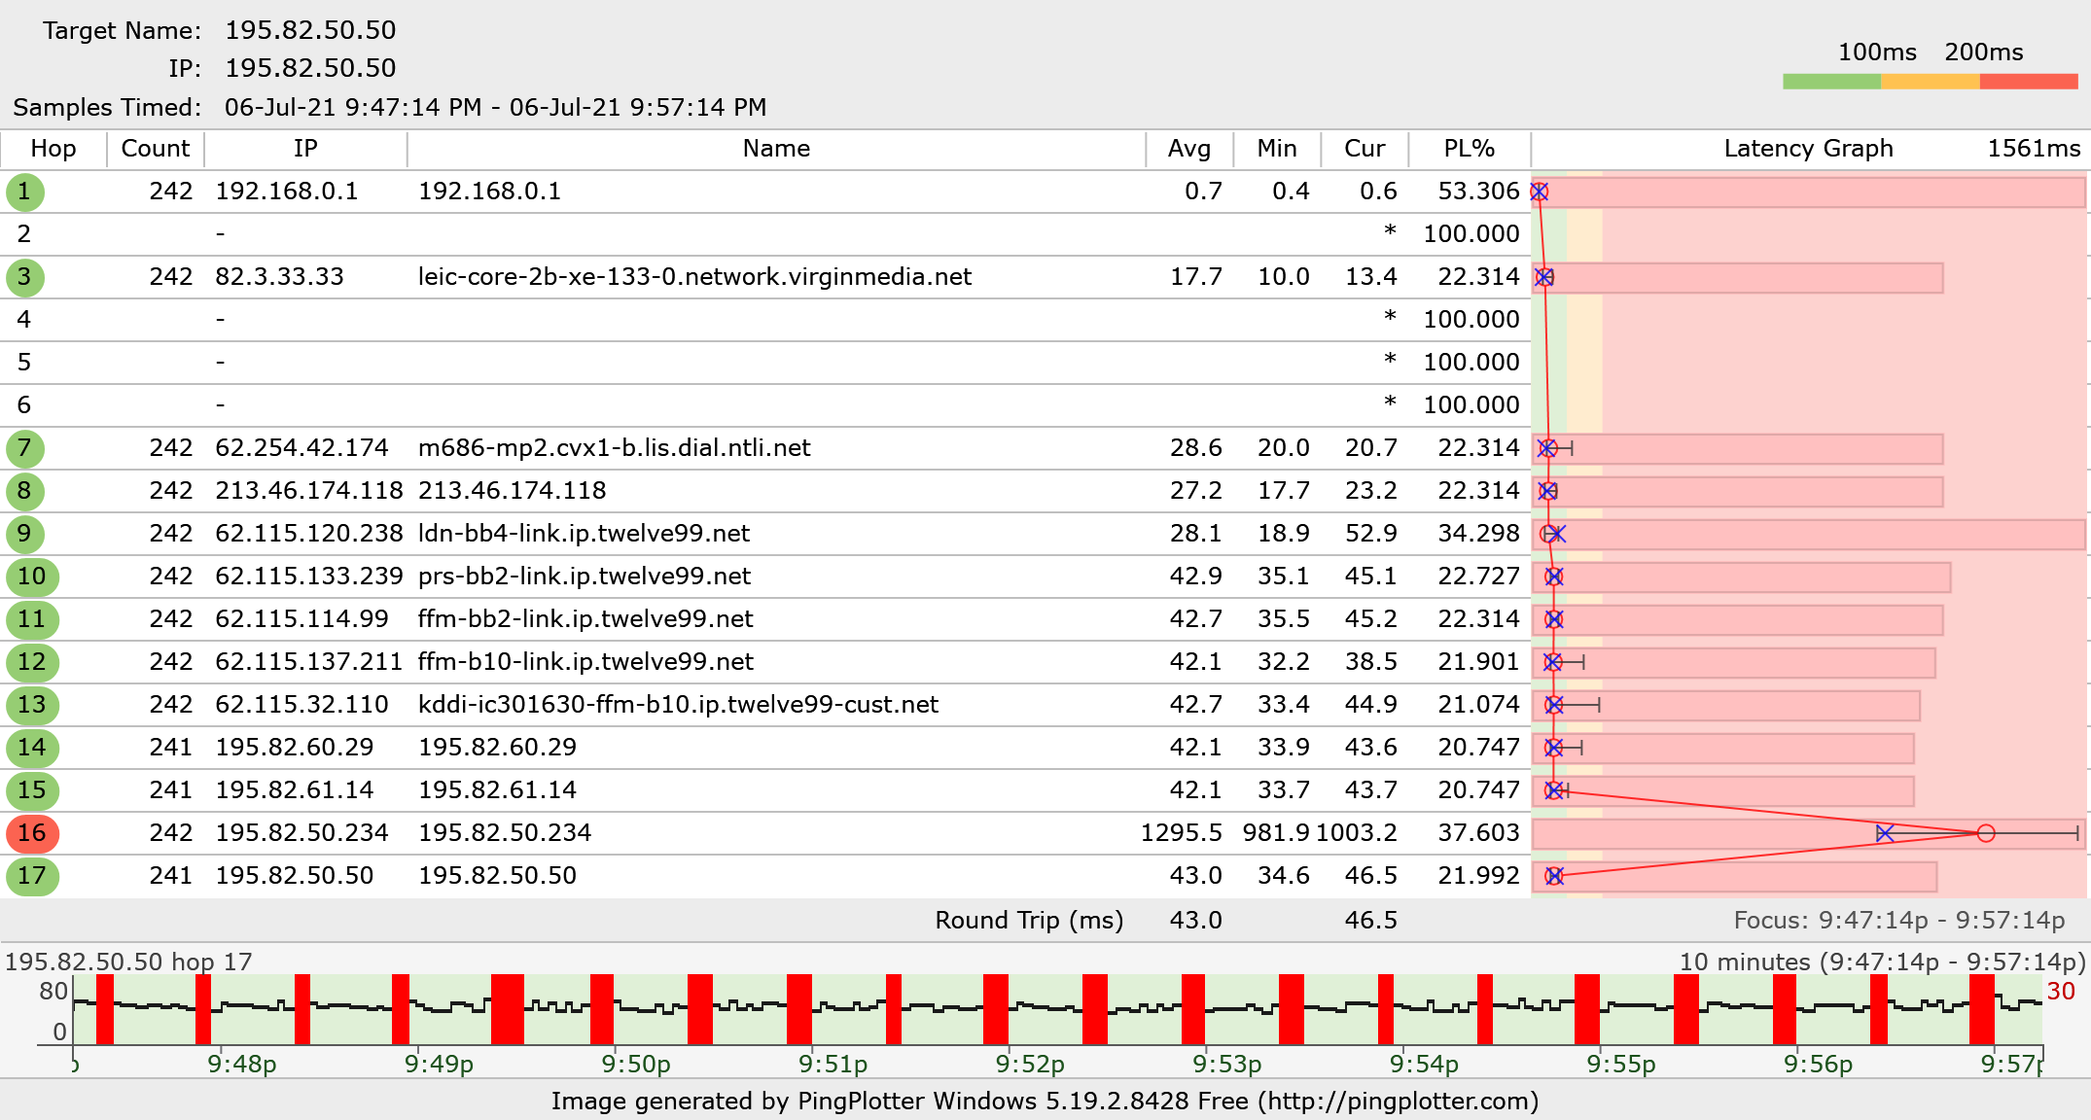
Task: Select the ldn-bb4-link.ip.twelve99.net hostname
Action: pyautogui.click(x=584, y=534)
